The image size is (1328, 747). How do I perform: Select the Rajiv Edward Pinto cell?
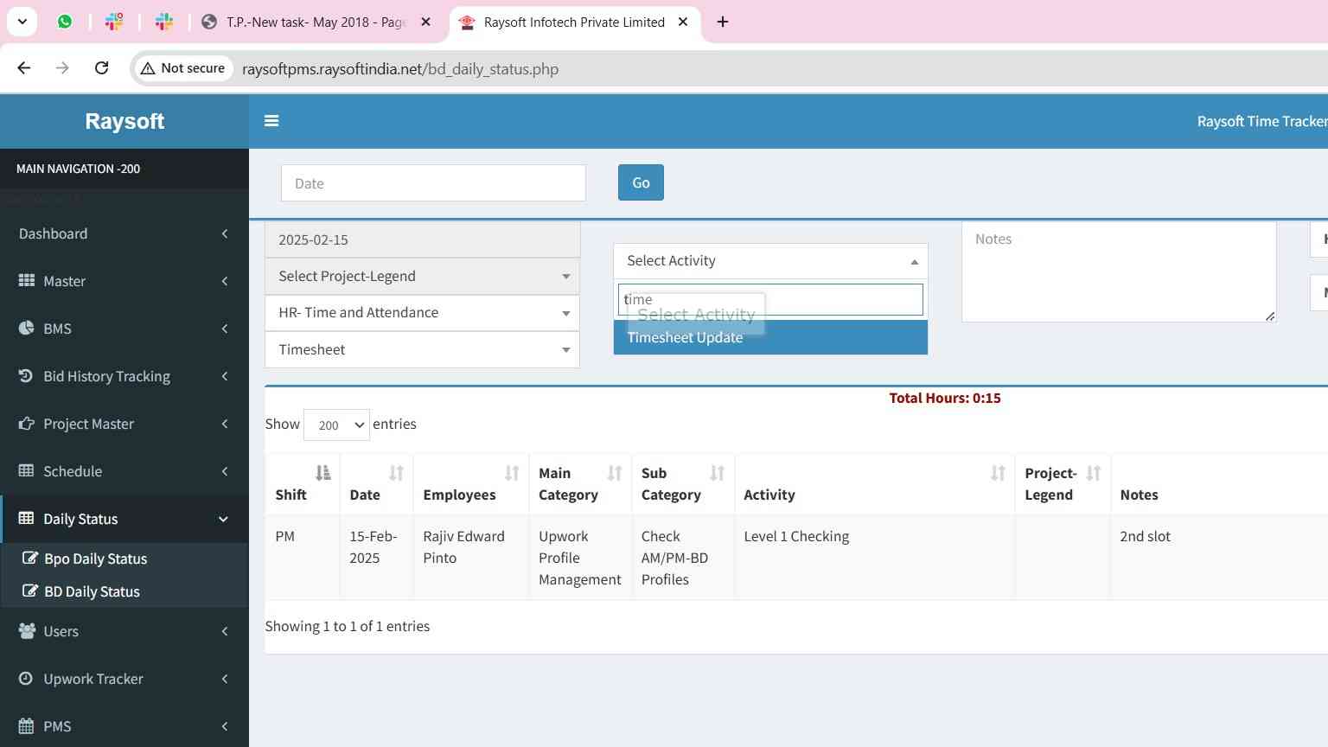click(471, 558)
